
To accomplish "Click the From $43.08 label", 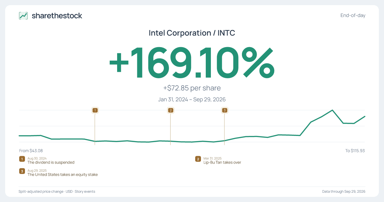I will (x=31, y=151).
